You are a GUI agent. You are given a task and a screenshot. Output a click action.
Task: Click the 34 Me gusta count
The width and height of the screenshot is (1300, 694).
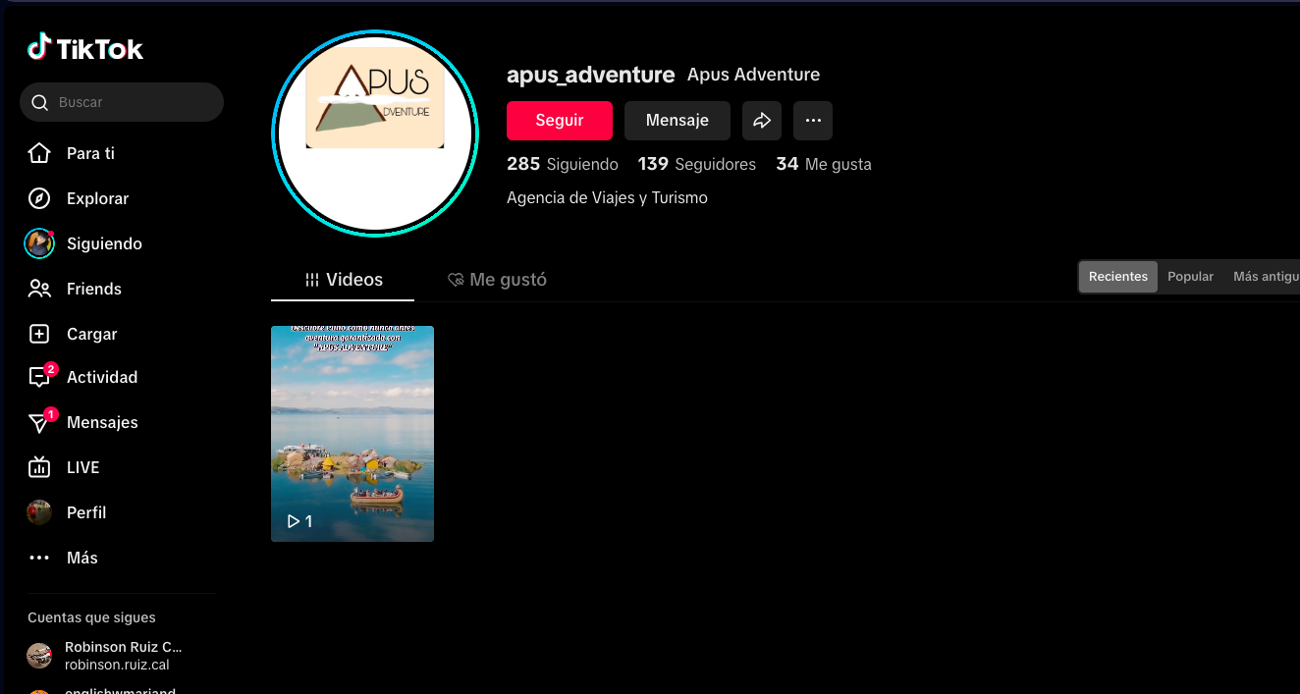point(824,164)
